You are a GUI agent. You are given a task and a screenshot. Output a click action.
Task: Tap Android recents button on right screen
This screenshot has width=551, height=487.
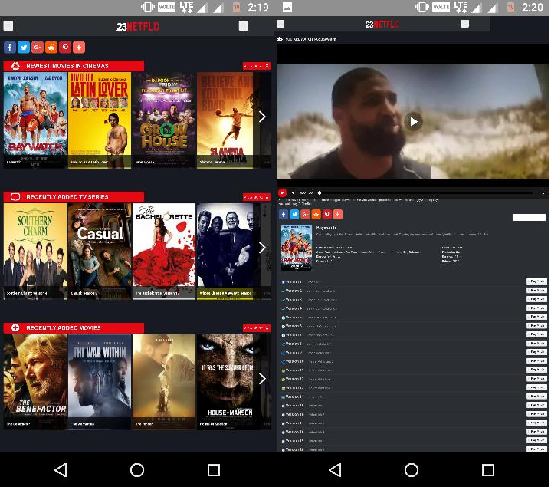point(488,470)
